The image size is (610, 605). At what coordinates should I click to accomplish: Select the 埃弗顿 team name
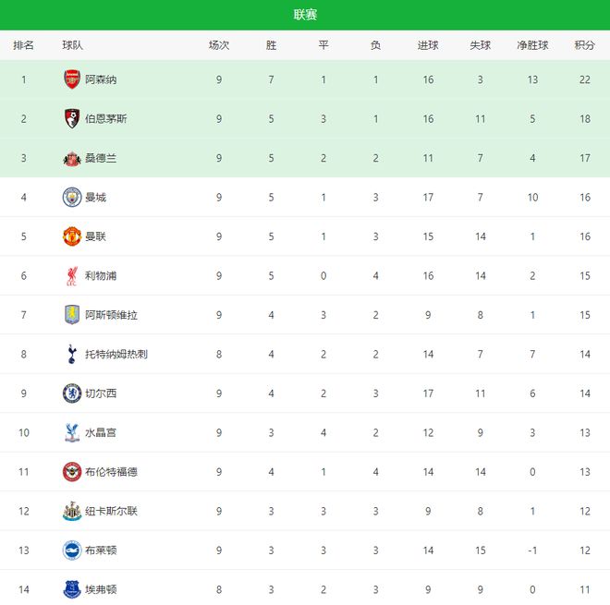pyautogui.click(x=101, y=589)
